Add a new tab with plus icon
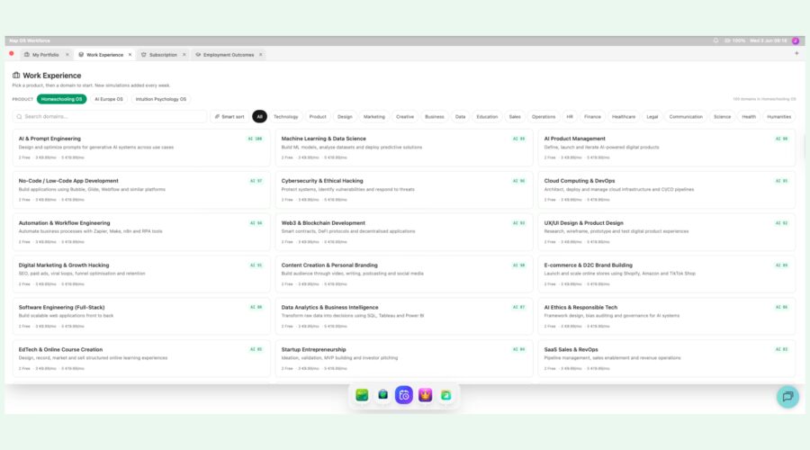The width and height of the screenshot is (810, 450). coord(796,53)
